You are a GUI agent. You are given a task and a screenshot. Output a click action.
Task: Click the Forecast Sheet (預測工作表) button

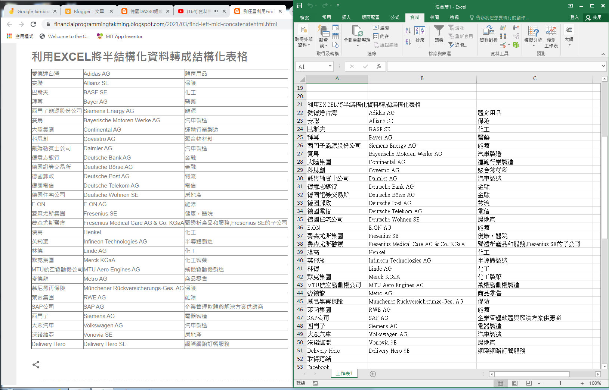[551, 36]
